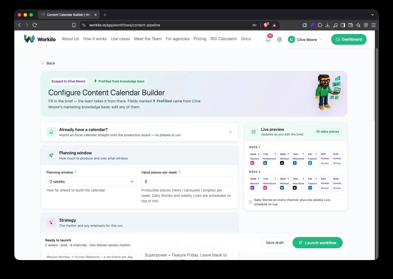Click the Brave Shields lion icon
Viewport: 393px width, 279px height.
click(x=266, y=25)
